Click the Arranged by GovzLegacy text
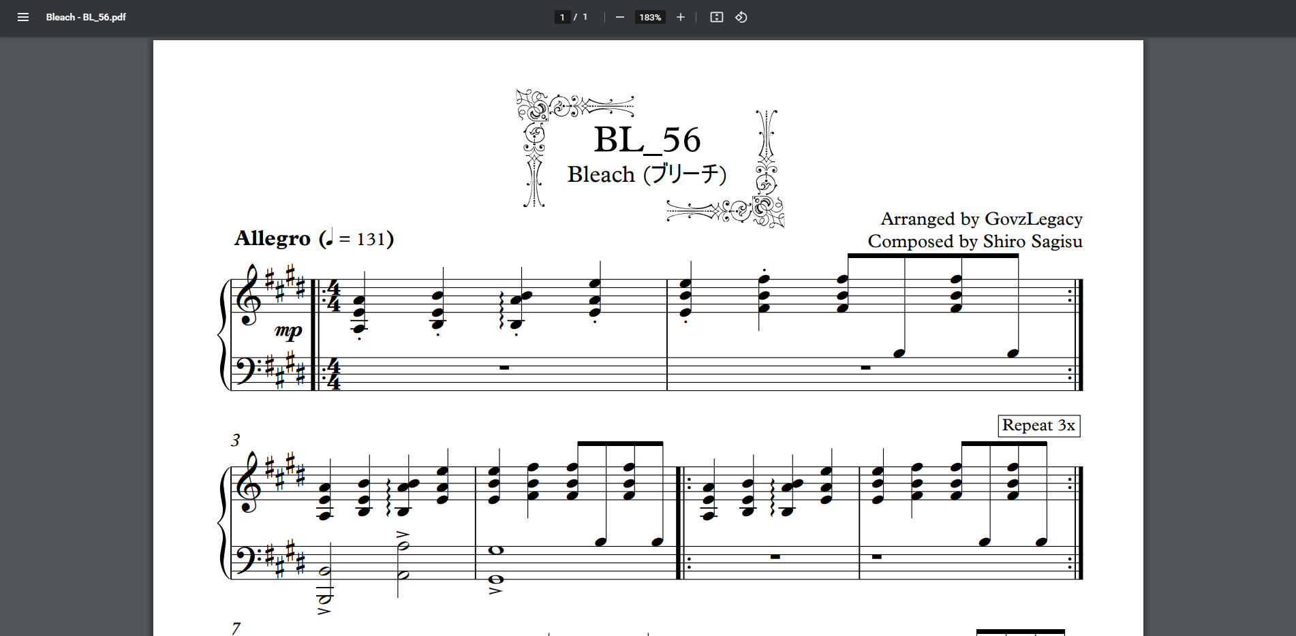1296x636 pixels. (981, 219)
